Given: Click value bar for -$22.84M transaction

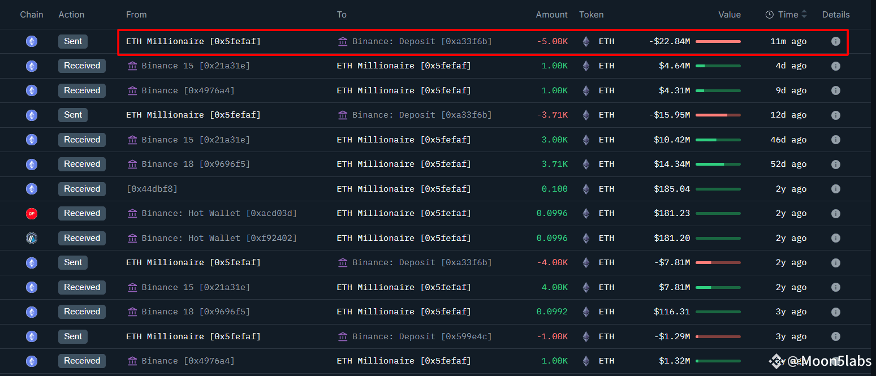Looking at the screenshot, I should pyautogui.click(x=718, y=41).
